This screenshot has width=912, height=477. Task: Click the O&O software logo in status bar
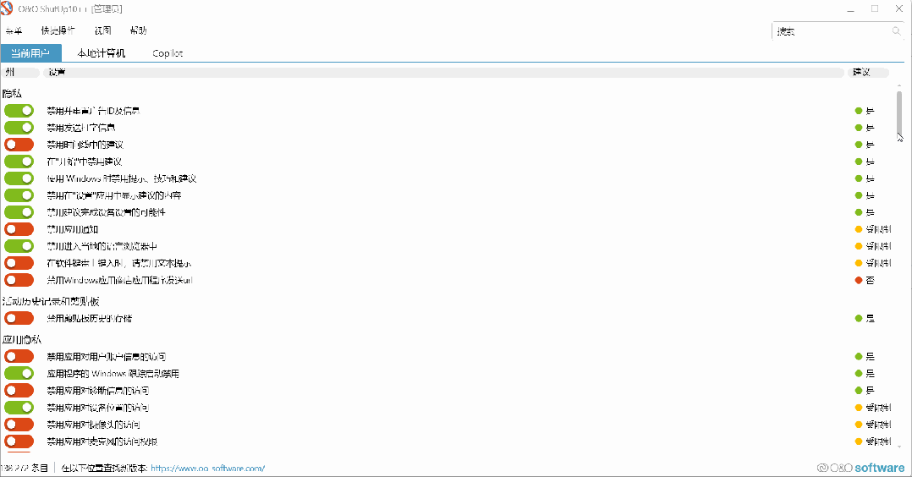[x=861, y=468]
